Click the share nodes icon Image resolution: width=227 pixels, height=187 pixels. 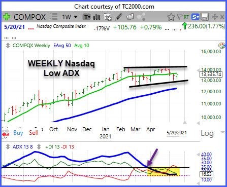point(141,17)
